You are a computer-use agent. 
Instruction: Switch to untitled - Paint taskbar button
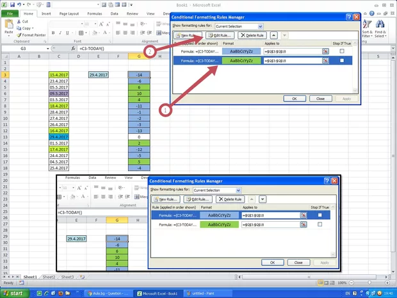click(207, 293)
